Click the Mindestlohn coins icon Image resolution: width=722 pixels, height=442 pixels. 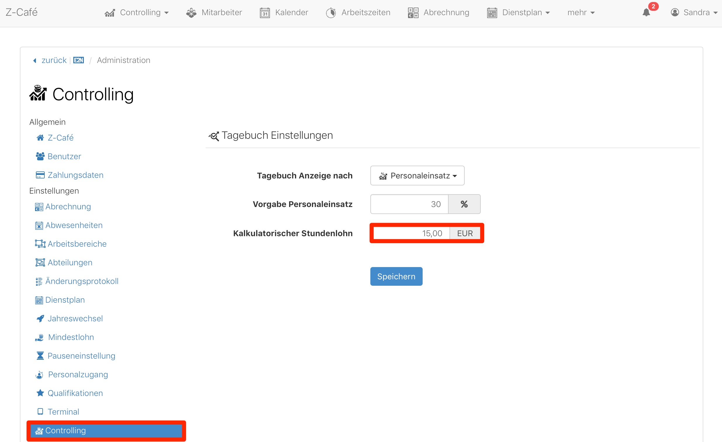coord(39,338)
